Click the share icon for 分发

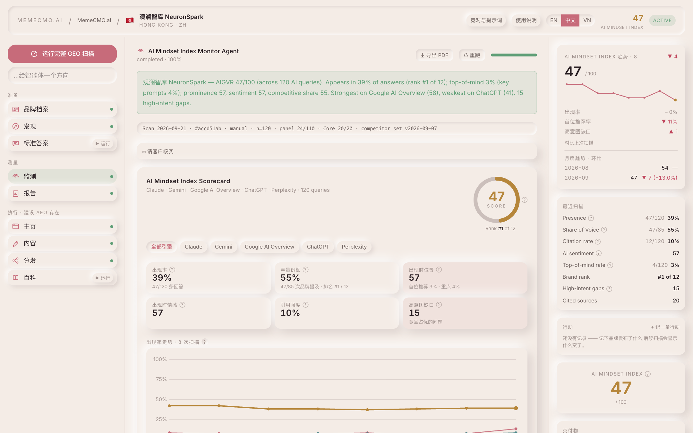16,260
